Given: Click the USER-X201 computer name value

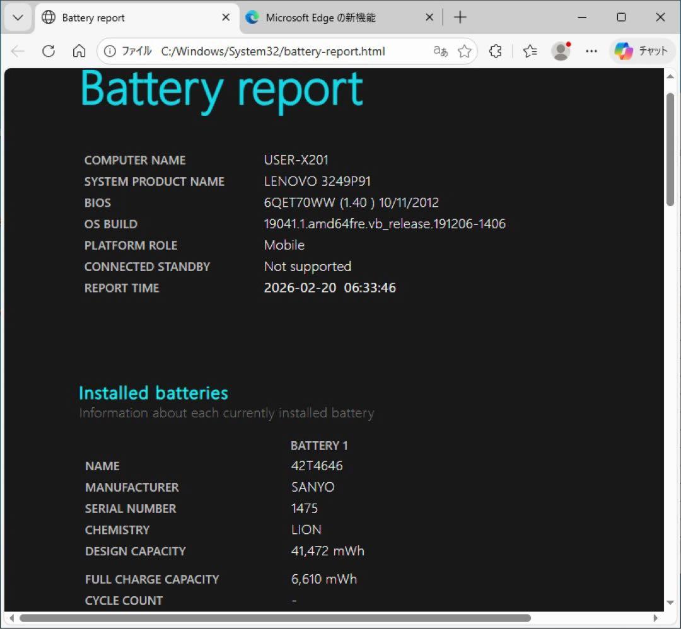Looking at the screenshot, I should point(296,160).
